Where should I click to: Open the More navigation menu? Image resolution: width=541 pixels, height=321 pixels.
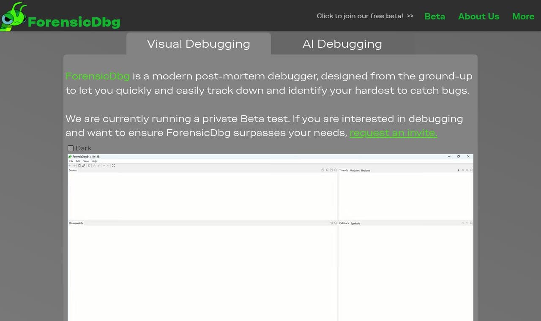click(523, 16)
